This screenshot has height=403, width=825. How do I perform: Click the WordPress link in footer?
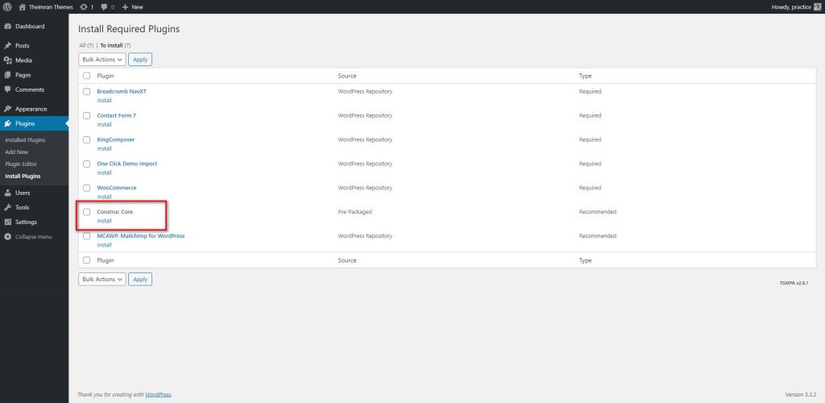pos(158,395)
